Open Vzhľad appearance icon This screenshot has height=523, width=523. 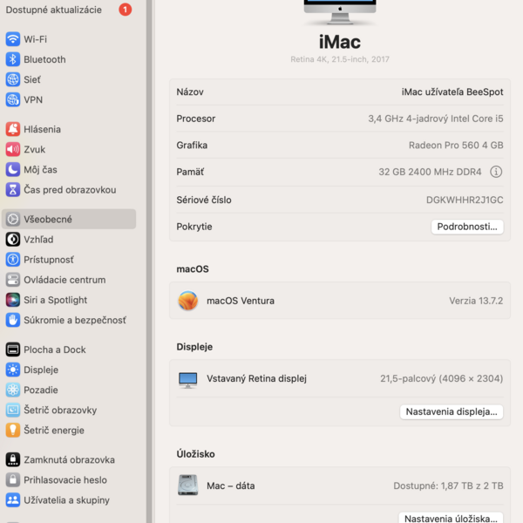[x=13, y=239]
